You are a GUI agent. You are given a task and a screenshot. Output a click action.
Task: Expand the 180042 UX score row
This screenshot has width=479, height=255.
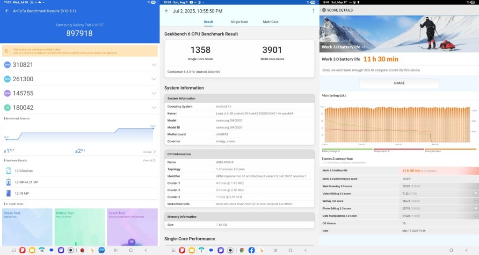(x=153, y=107)
